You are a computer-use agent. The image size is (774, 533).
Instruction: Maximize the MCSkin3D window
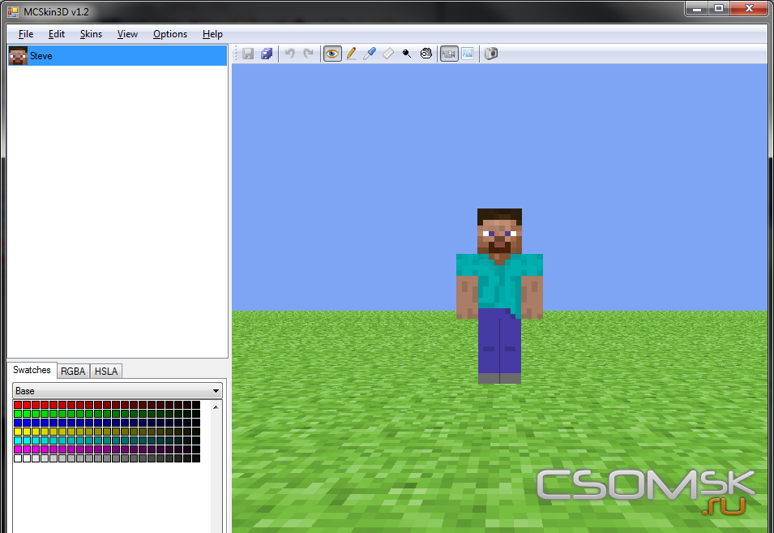[719, 8]
